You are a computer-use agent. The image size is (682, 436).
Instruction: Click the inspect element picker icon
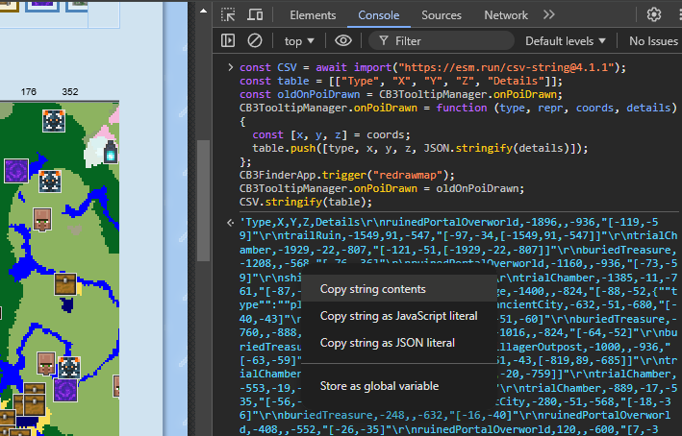pos(228,15)
